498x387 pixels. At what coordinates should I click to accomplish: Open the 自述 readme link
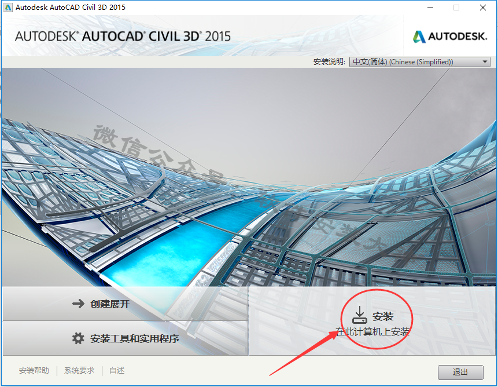(117, 370)
